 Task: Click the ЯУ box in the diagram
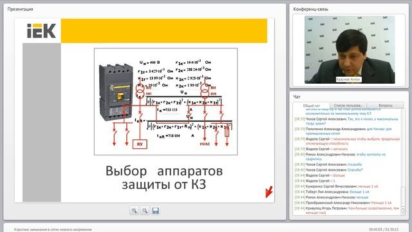[x=140, y=144]
